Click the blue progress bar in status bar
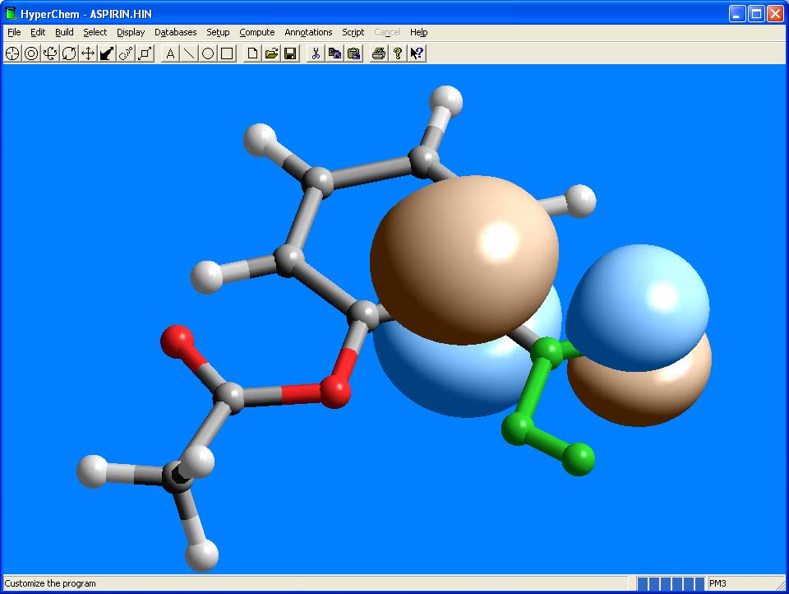Image resolution: width=789 pixels, height=594 pixels. click(671, 583)
